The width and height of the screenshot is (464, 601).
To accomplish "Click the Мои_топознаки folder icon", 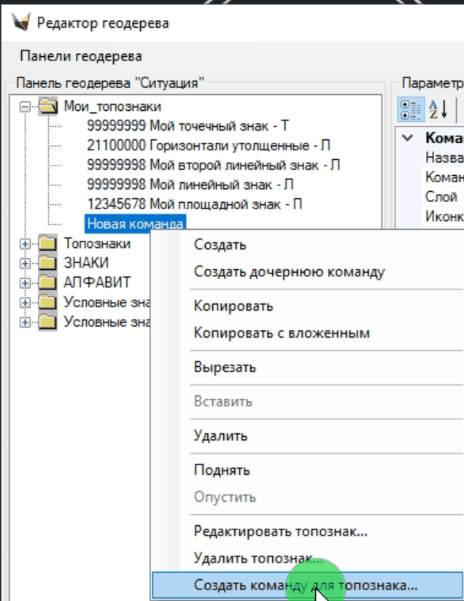I will tap(48, 106).
